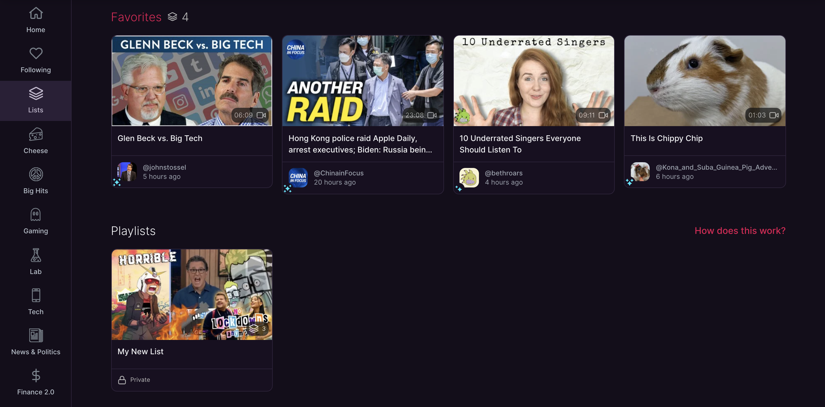Go to Home in the sidebar
Screen dimensions: 825x407
(36, 20)
